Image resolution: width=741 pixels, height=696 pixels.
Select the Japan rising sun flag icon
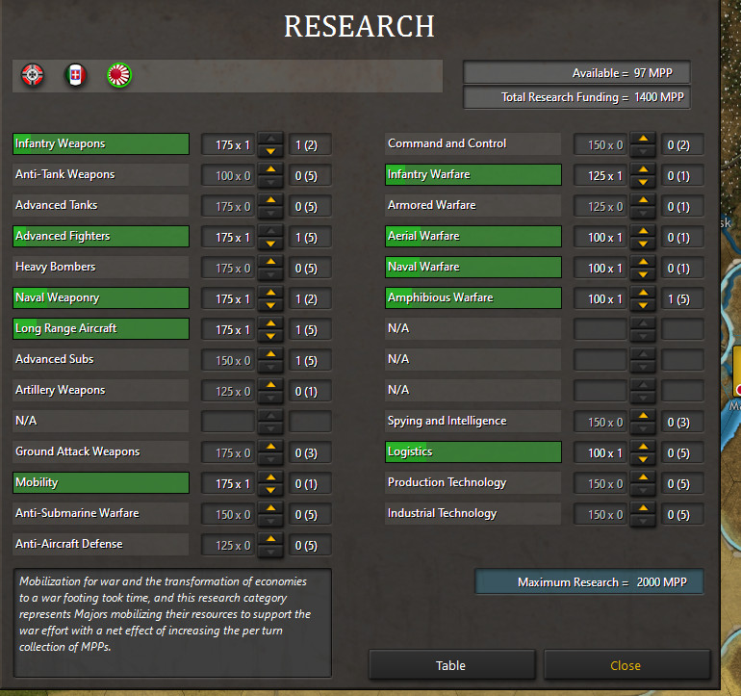(x=119, y=75)
